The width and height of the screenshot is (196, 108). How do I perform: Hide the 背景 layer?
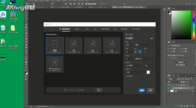pyautogui.click(x=168, y=91)
